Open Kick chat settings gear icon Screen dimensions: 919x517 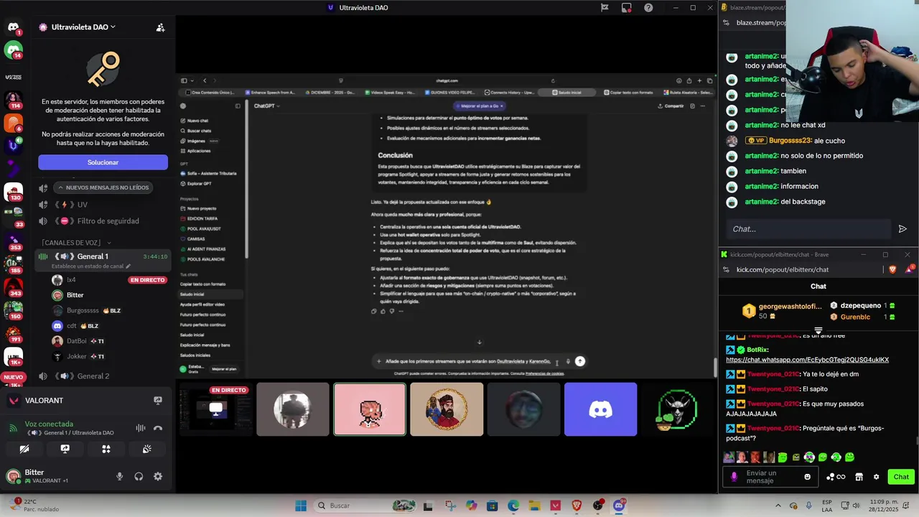pyautogui.click(x=876, y=477)
